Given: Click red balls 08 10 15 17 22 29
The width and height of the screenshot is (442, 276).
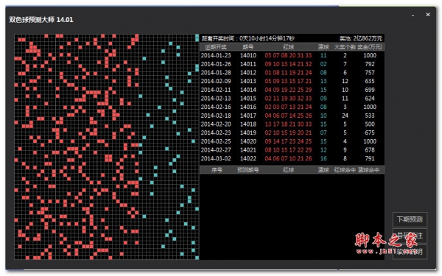Looking at the screenshot, I should pos(288,150).
